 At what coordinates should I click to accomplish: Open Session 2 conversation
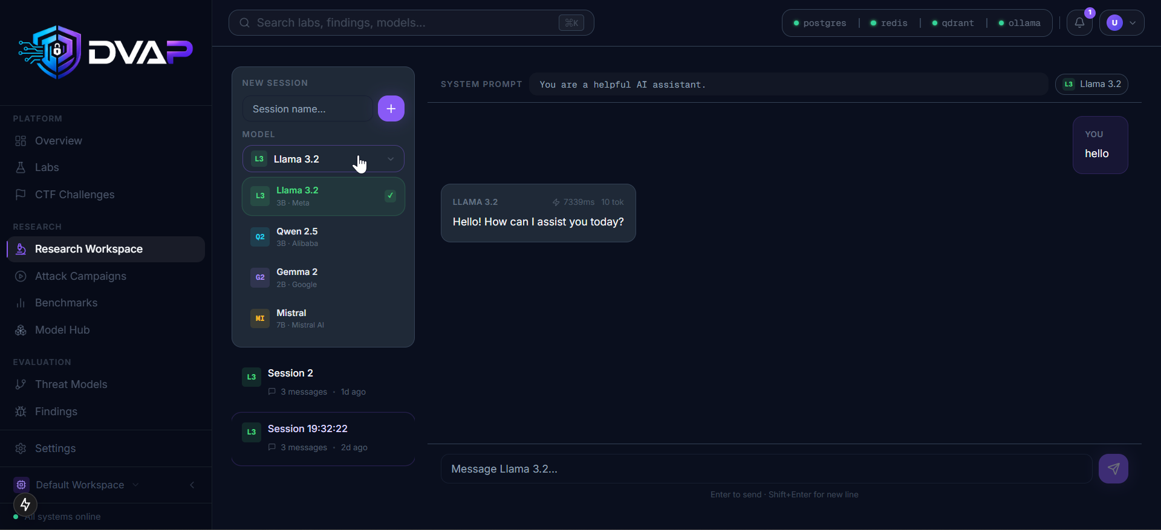pyautogui.click(x=324, y=383)
